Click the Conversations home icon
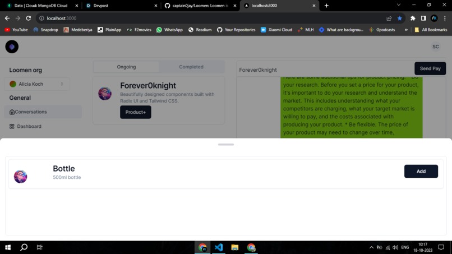Viewport: 452px width, 254px height. point(12,112)
